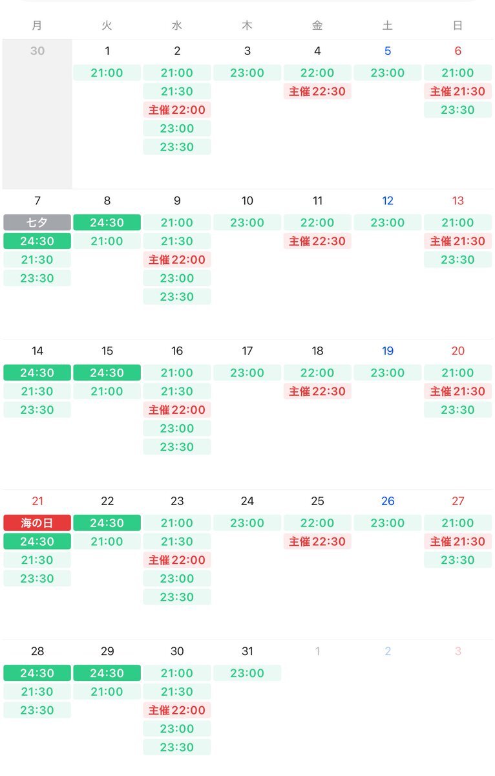The width and height of the screenshot is (495, 776).
Task: Select the 24:30 event on day 8
Action: 107,222
